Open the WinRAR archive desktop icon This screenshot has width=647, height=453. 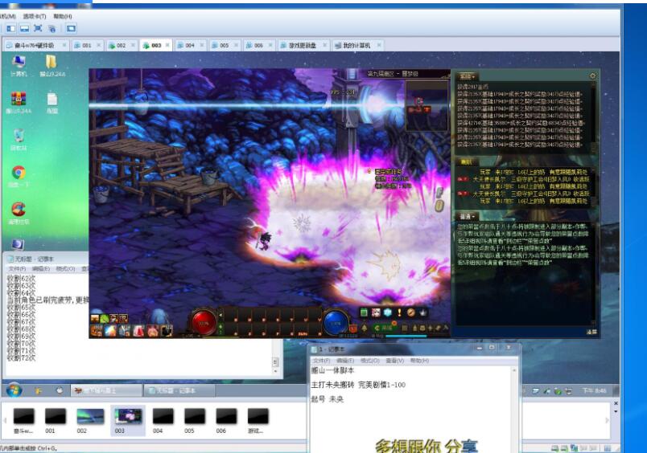(19, 103)
